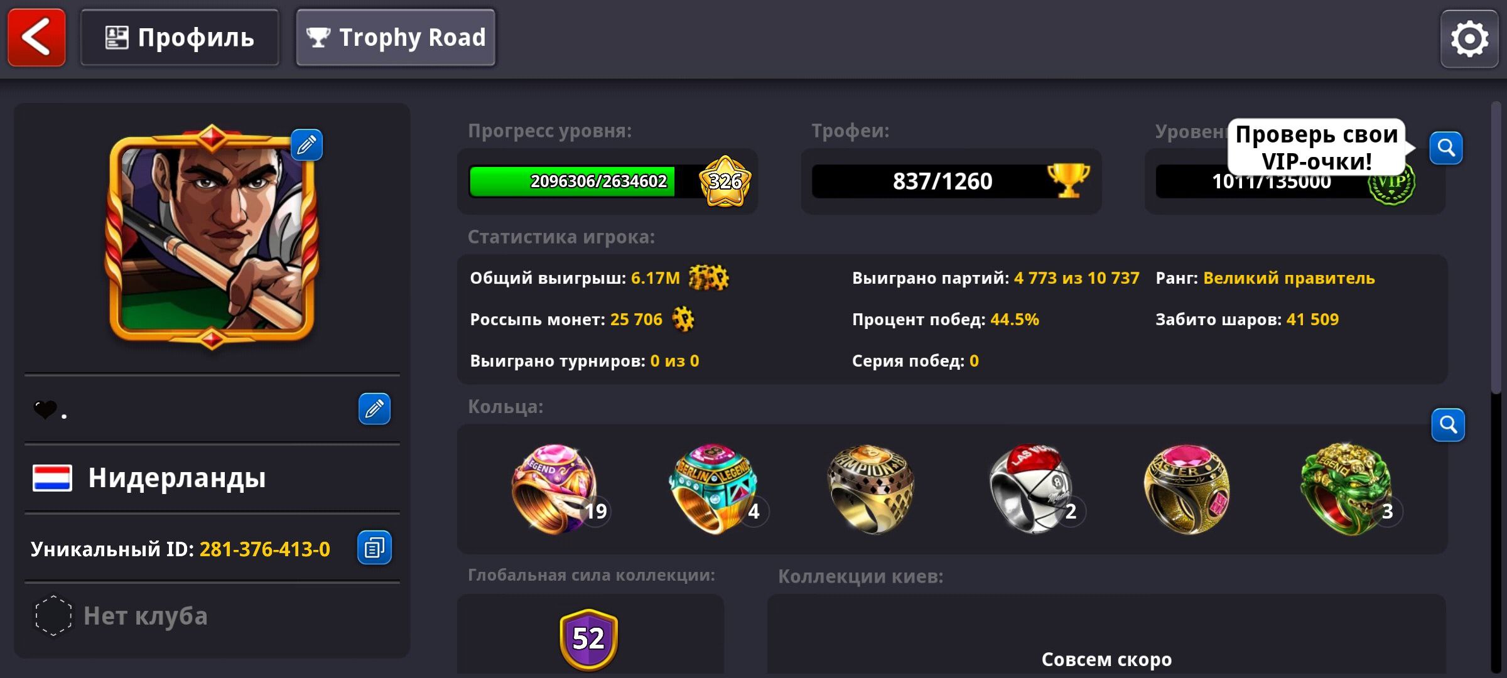Screen dimensions: 1507x678
Task: Click the level 326 star badge
Action: pyautogui.click(x=725, y=181)
